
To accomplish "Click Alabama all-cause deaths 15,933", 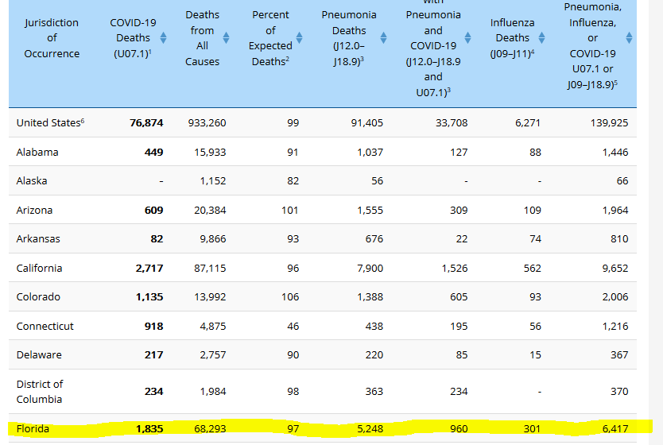I will tap(210, 152).
